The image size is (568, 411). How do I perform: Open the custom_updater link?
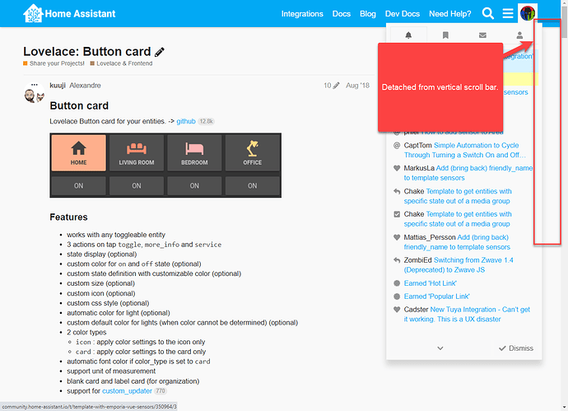pyautogui.click(x=127, y=391)
